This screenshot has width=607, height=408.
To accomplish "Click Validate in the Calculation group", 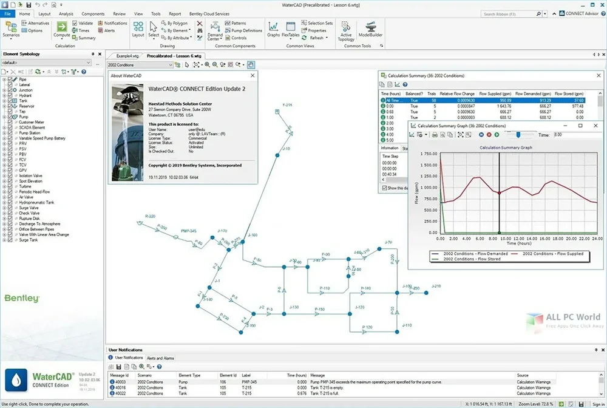I will (83, 23).
